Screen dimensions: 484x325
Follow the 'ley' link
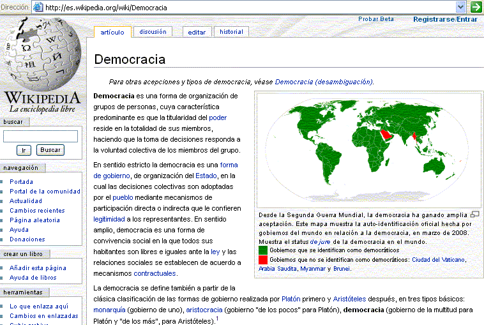pos(215,252)
